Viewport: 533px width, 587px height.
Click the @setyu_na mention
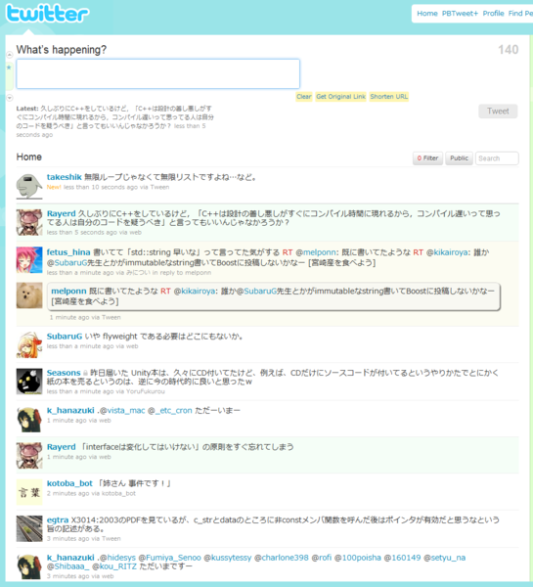tap(444, 558)
